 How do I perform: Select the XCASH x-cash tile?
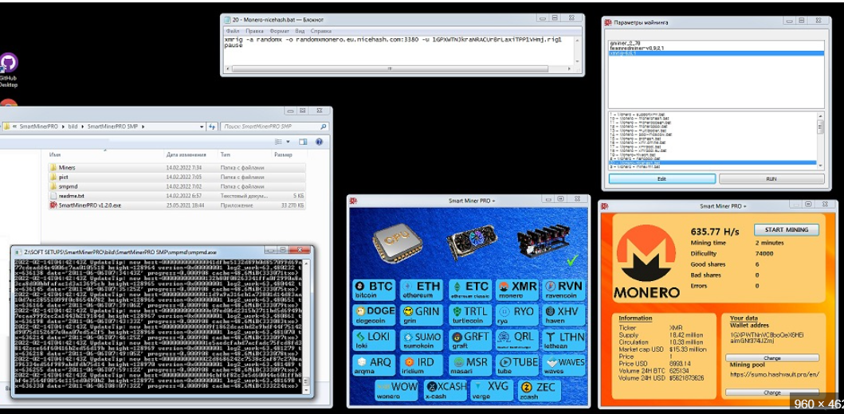pyautogui.click(x=446, y=390)
